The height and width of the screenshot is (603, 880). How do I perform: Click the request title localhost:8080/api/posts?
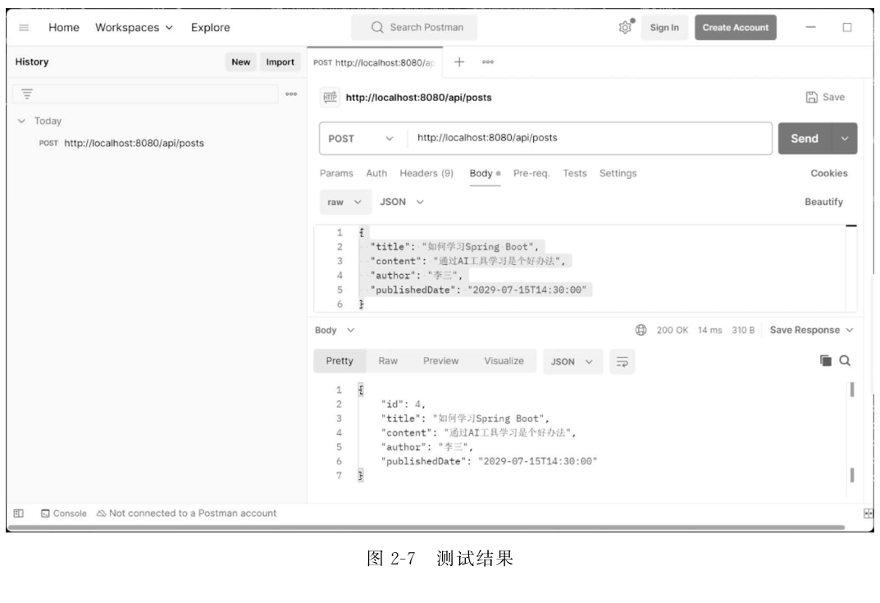click(418, 97)
